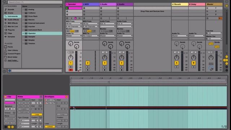Open All Channels dropdown on 2 MIDI track
The width and height of the screenshot is (231, 130).
click(91, 26)
